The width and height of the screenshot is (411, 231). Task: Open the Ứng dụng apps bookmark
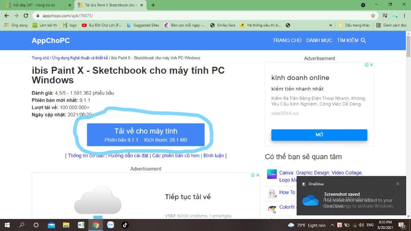click(x=16, y=25)
